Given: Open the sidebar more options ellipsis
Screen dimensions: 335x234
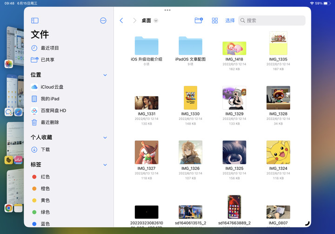Looking at the screenshot, I should [x=103, y=20].
